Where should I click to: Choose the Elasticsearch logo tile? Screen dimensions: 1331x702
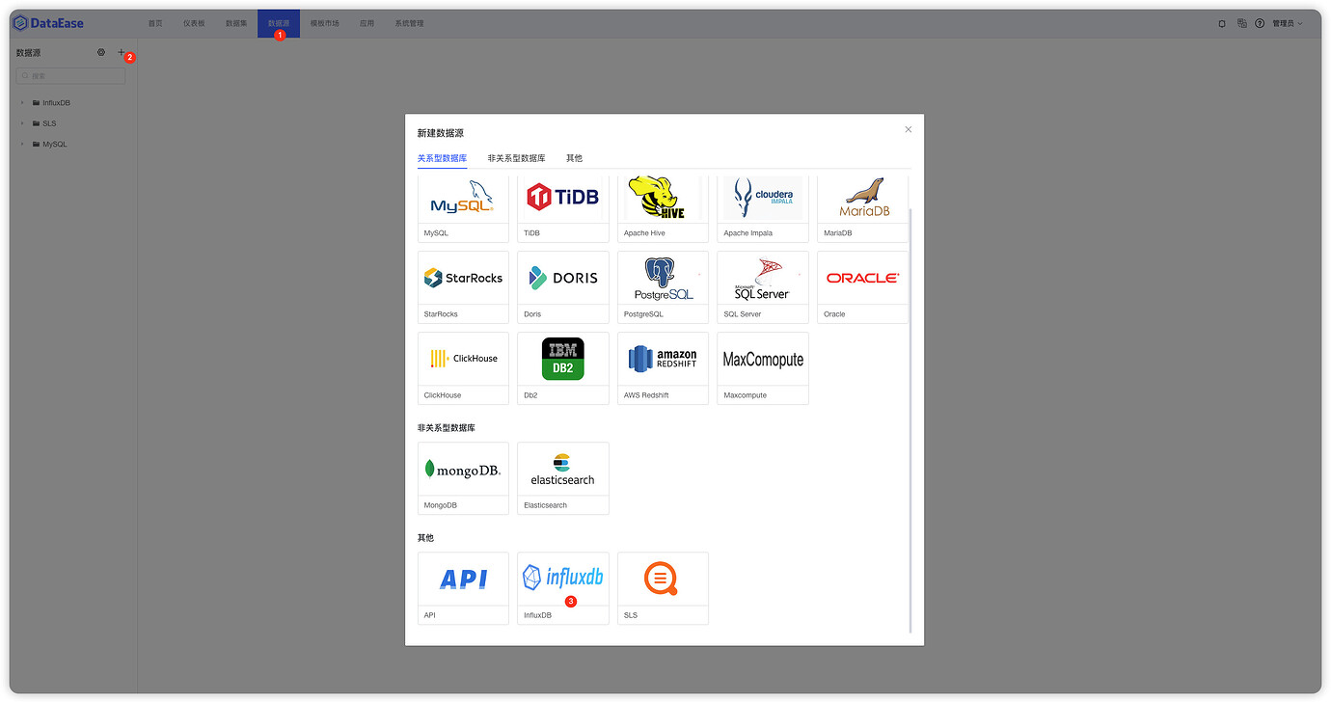pyautogui.click(x=563, y=469)
